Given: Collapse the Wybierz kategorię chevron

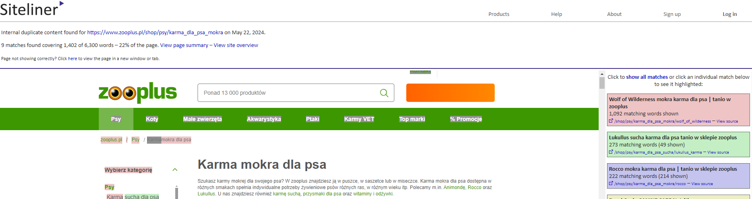Looking at the screenshot, I should pos(174,170).
